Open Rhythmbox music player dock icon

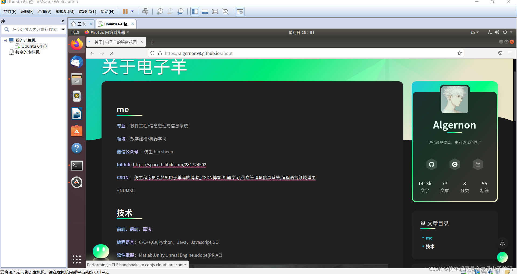(77, 96)
